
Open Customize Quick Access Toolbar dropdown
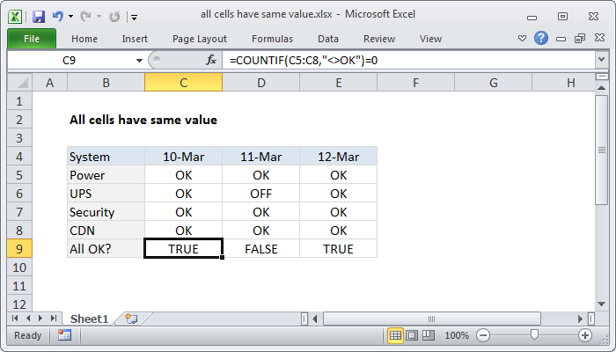click(x=133, y=16)
